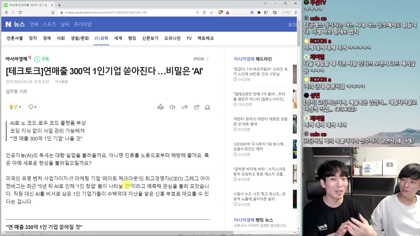Select the 정치 tab
This screenshot has height=236, width=420.
point(33,38)
